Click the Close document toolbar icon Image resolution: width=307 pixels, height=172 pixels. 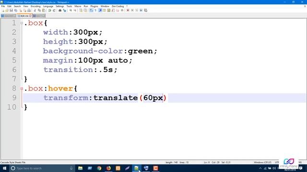tap(20, 11)
